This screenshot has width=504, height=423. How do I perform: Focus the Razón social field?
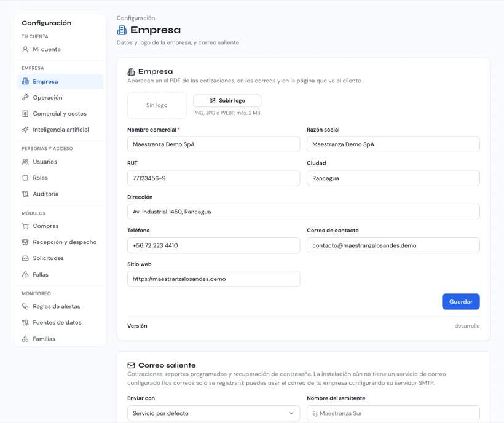[x=393, y=144]
